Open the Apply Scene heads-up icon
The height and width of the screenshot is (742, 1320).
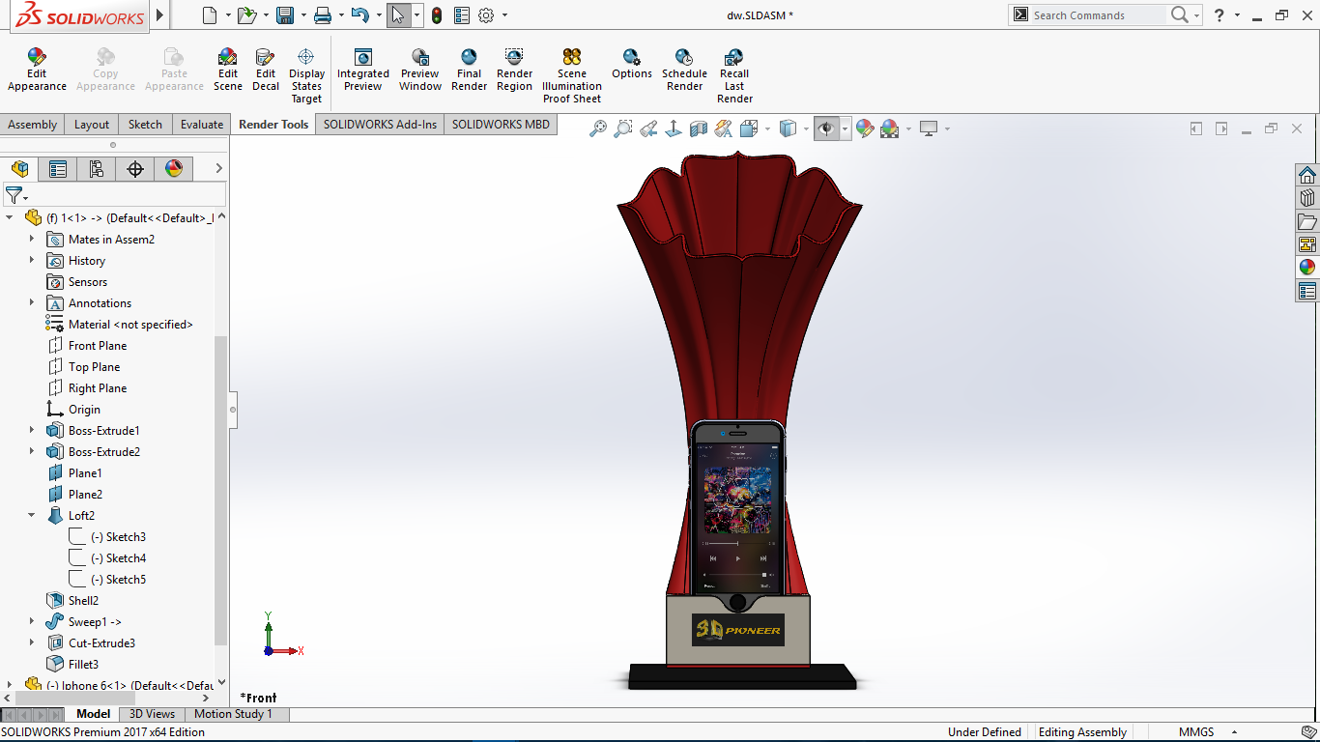[x=890, y=128]
